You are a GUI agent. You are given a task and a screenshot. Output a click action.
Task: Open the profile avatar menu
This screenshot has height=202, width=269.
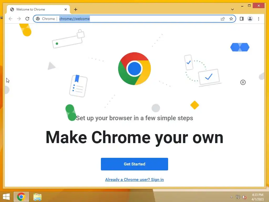(x=250, y=19)
